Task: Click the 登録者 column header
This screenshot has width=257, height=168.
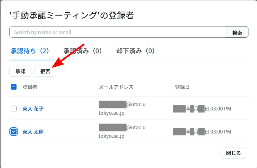Action: [x=30, y=87]
